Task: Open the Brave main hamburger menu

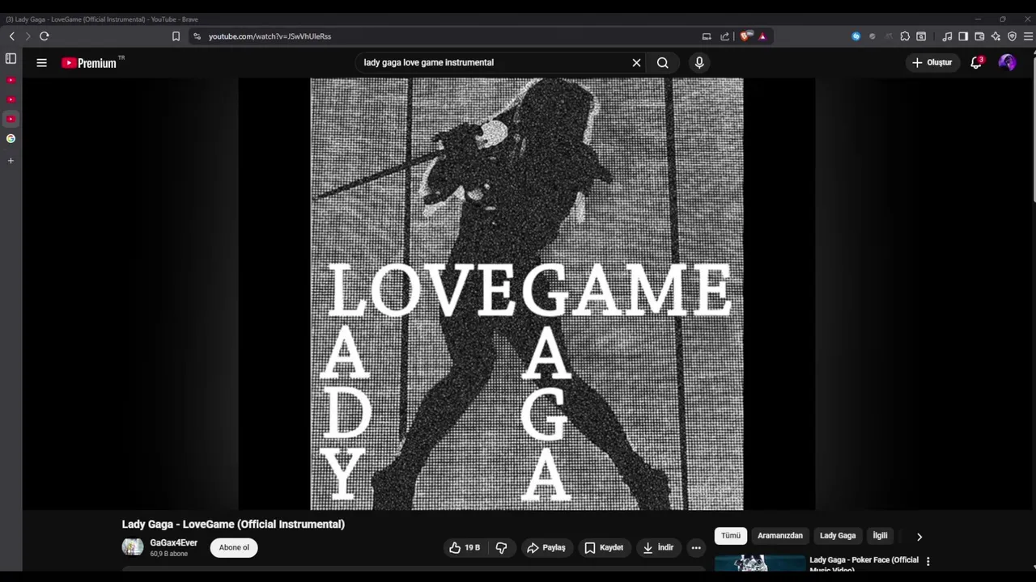Action: click(1028, 36)
